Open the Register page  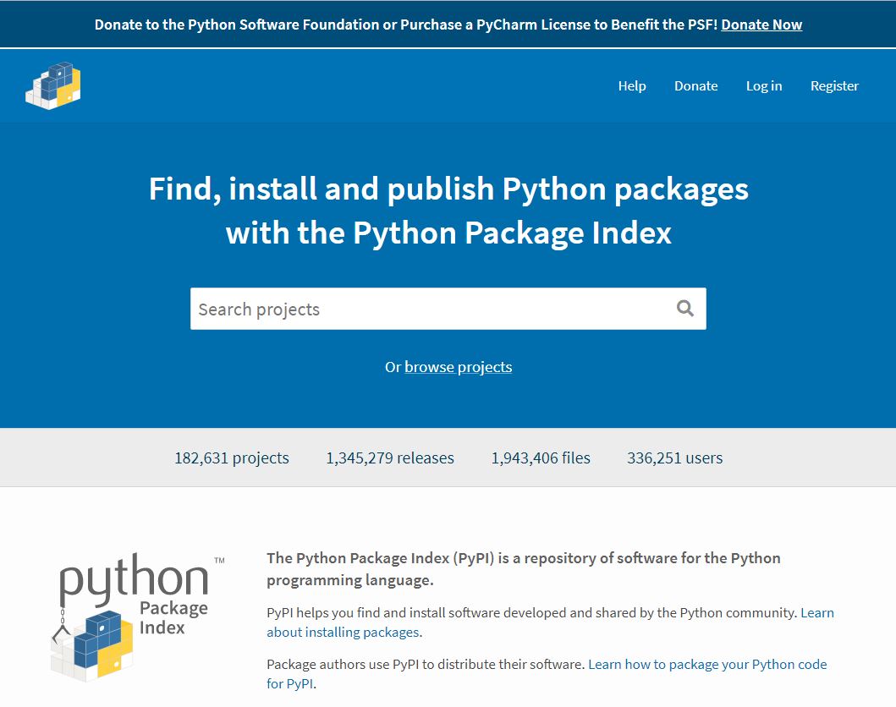click(834, 85)
